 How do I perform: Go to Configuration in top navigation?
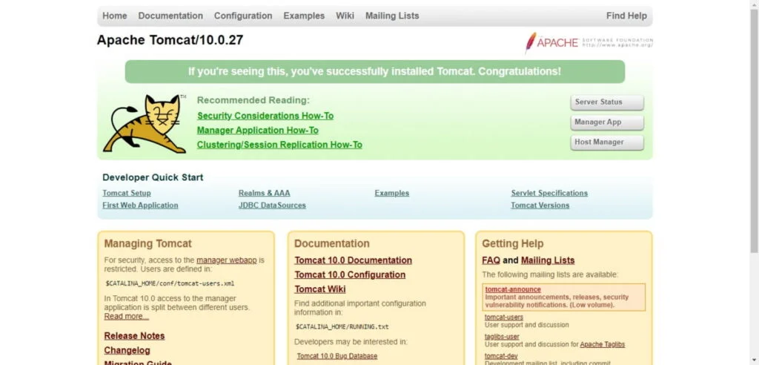(x=243, y=16)
